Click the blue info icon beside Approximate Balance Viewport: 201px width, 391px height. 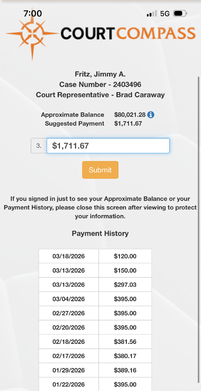(151, 115)
